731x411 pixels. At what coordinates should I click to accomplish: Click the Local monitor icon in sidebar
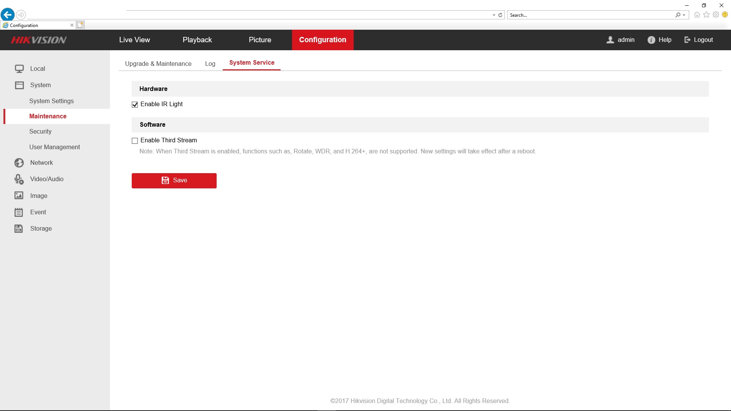[x=19, y=69]
